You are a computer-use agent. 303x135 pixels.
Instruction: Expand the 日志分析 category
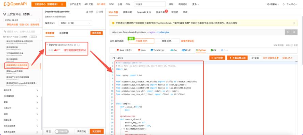21,108
